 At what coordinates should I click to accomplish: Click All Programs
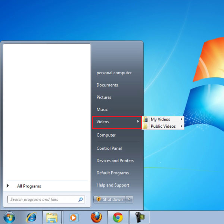29,186
